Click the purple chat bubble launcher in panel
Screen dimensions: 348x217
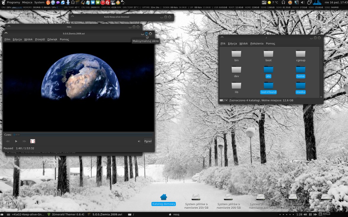pyautogui.click(x=58, y=3)
